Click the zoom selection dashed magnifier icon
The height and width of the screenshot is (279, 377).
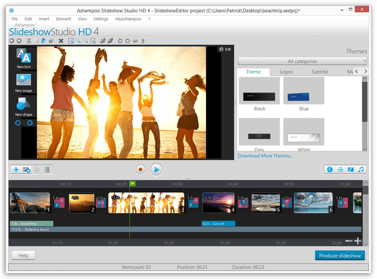click(93, 41)
